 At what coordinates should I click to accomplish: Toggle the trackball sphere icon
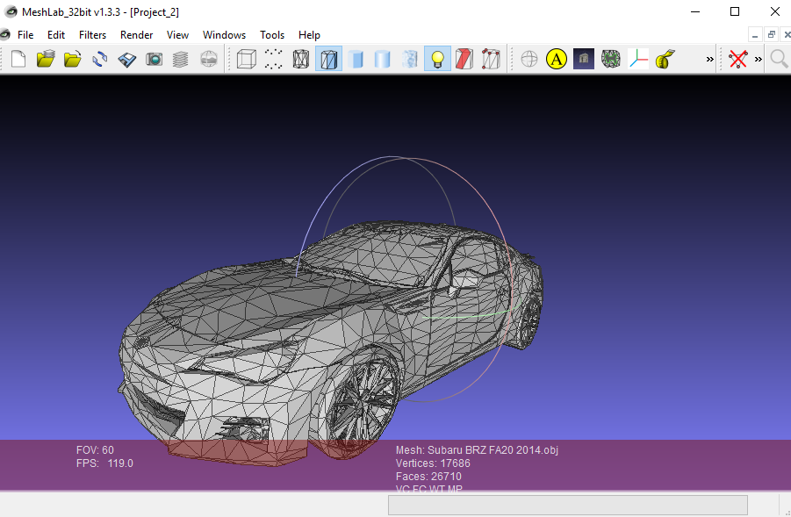(x=529, y=59)
